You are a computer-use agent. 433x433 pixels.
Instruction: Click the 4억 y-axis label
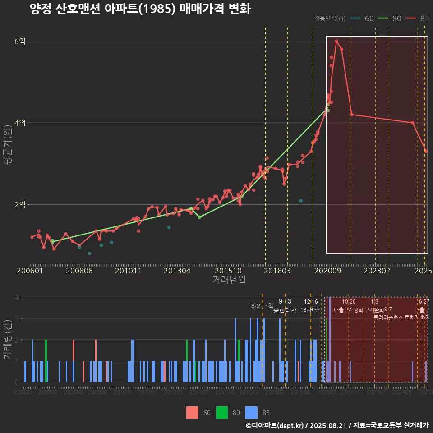point(20,123)
